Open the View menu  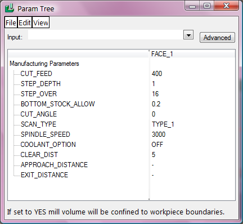click(40, 23)
